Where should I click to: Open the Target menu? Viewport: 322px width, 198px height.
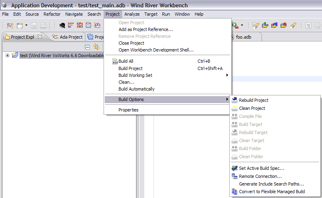[151, 14]
